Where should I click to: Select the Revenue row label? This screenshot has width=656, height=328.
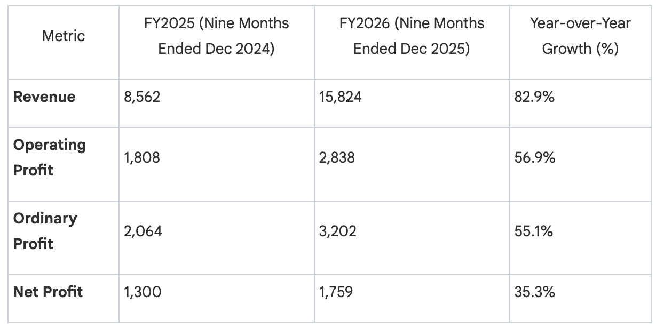point(44,97)
